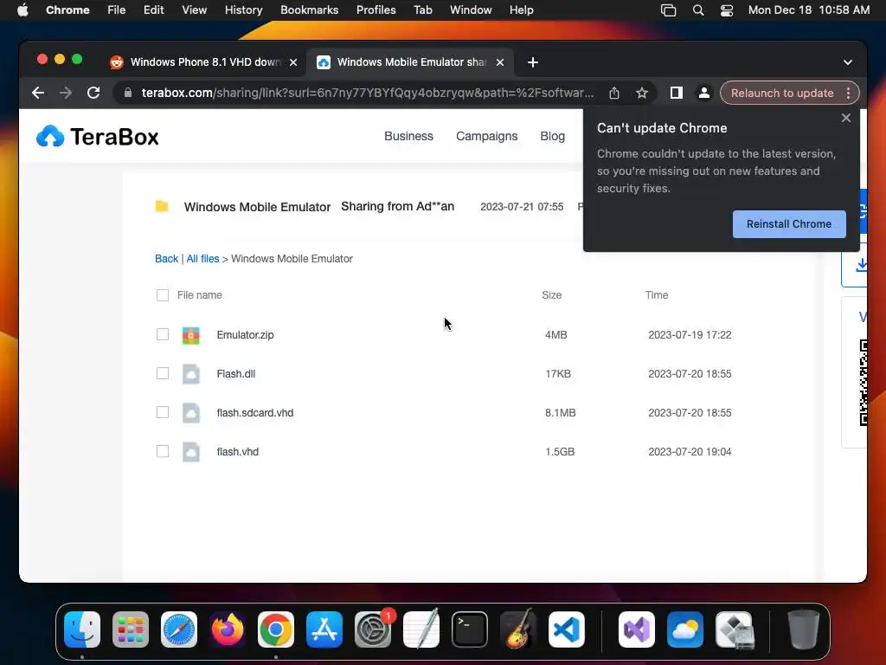The height and width of the screenshot is (665, 886).
Task: Close the Windows Mobile Emulator tab
Action: (499, 62)
